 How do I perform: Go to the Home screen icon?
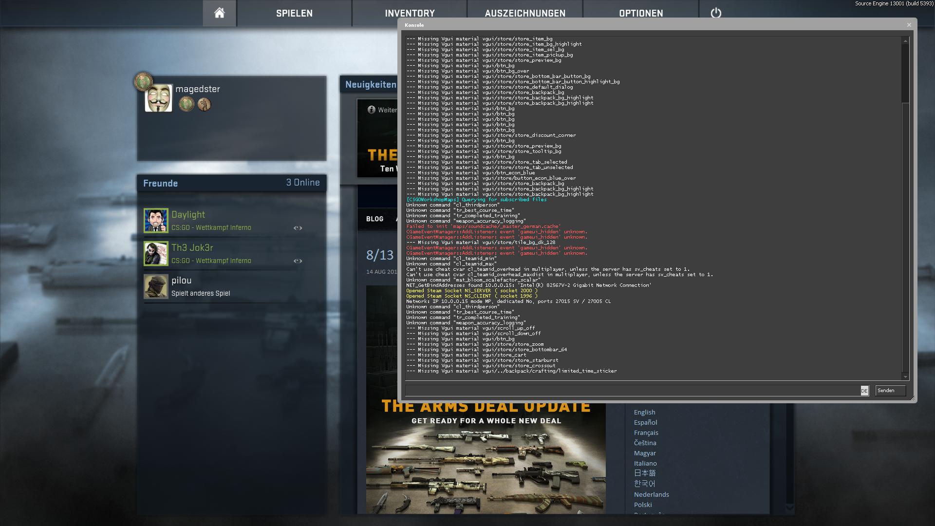tap(219, 13)
